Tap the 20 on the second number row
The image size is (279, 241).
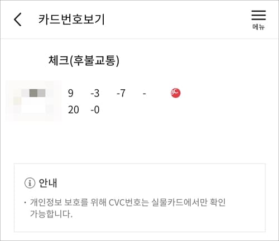pyautogui.click(x=73, y=110)
